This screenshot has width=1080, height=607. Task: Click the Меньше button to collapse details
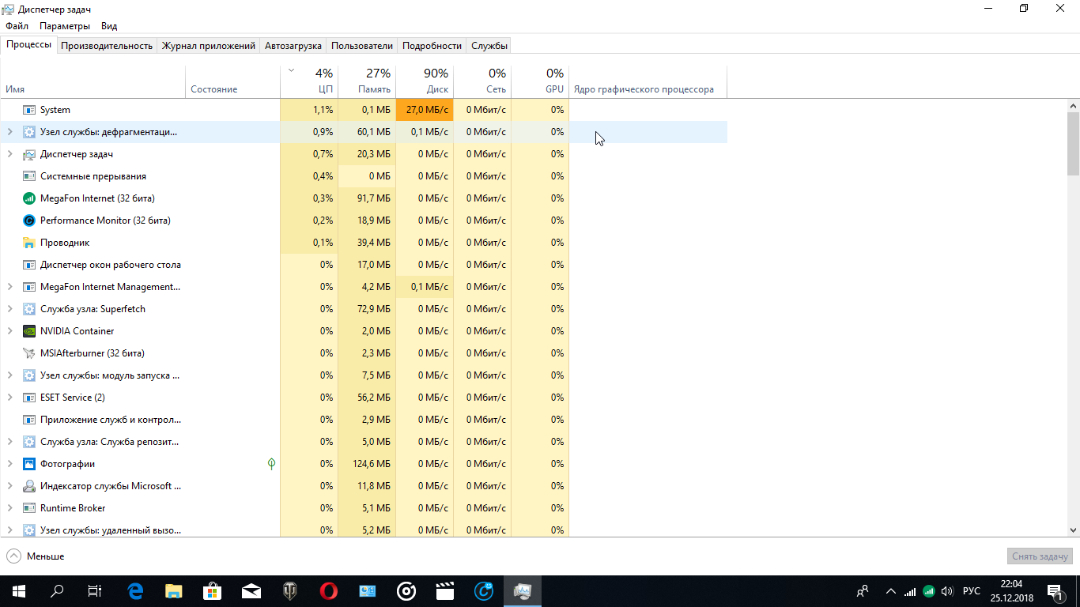(x=36, y=556)
